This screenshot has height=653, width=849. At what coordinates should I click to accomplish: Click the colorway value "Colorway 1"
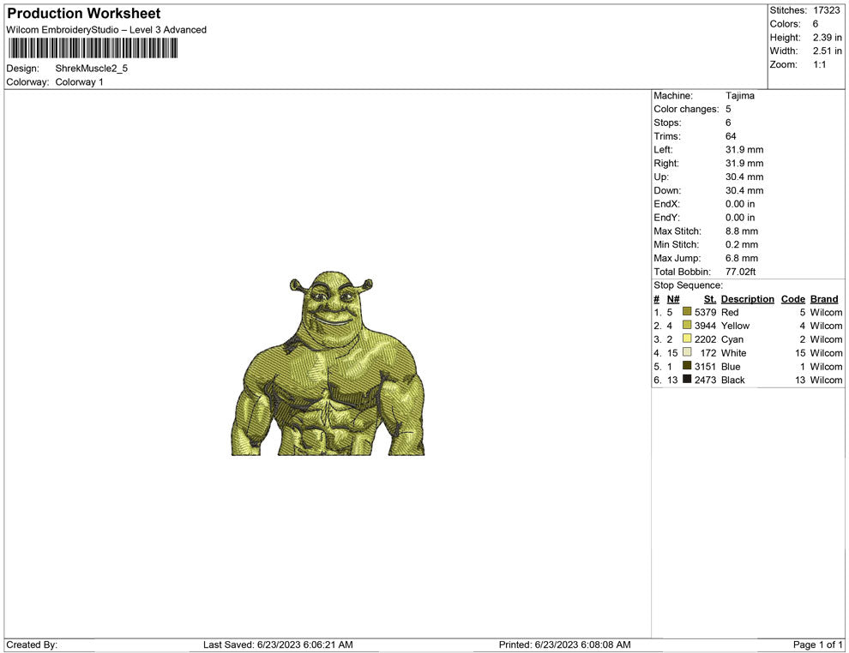79,81
